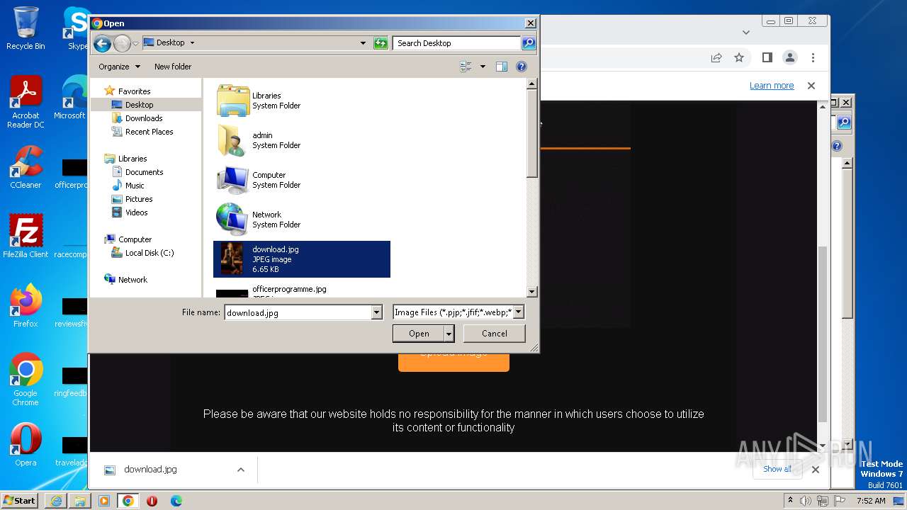Open Windows Media Player from the taskbar
This screenshot has width=907, height=510.
pos(104,501)
